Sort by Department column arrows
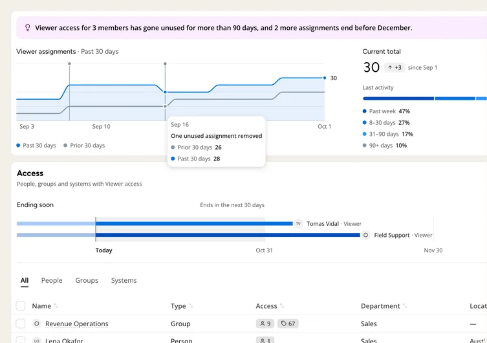 click(x=405, y=306)
